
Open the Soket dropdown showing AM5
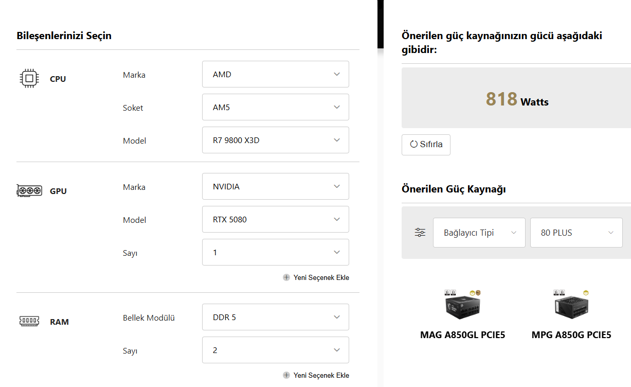pos(276,107)
